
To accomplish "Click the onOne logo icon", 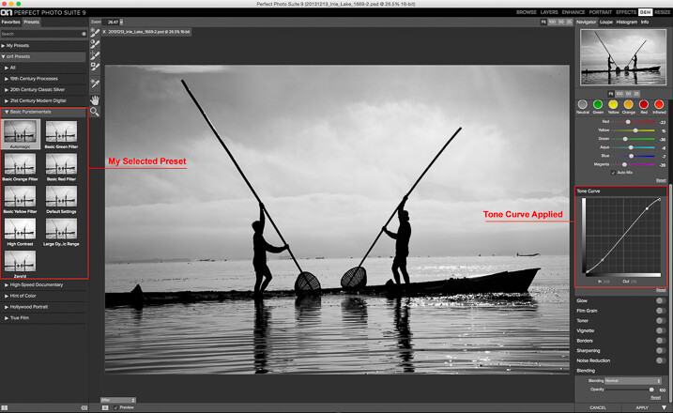I will pyautogui.click(x=6, y=12).
